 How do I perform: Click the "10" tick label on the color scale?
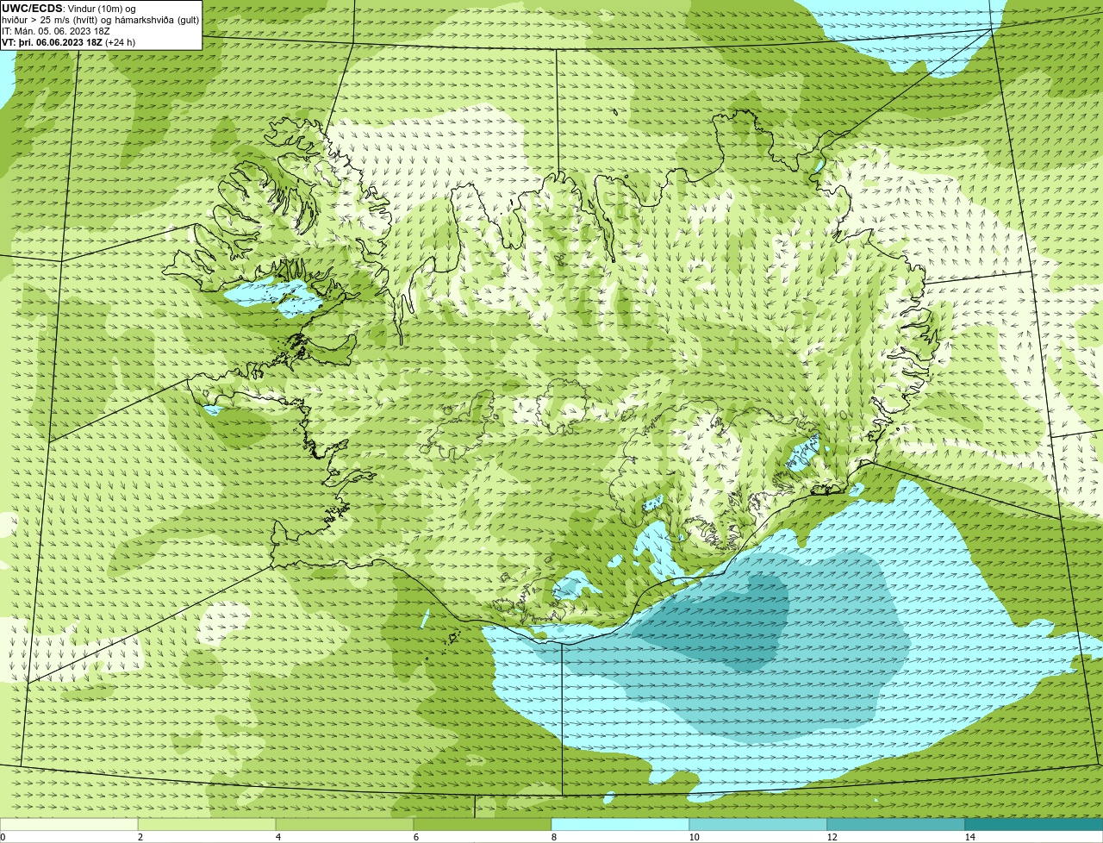[x=694, y=837]
